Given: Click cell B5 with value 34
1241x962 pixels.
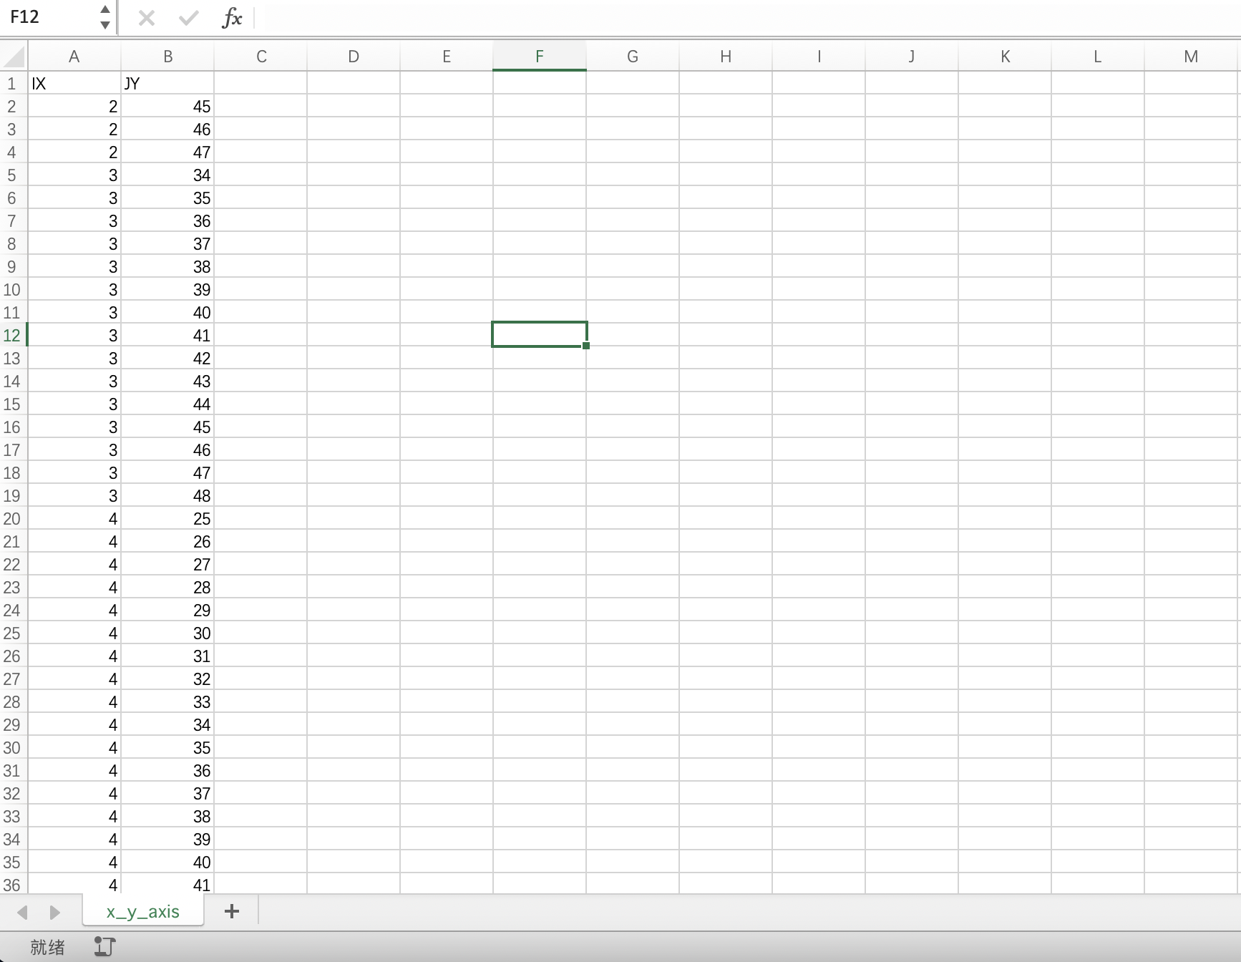Looking at the screenshot, I should [167, 175].
